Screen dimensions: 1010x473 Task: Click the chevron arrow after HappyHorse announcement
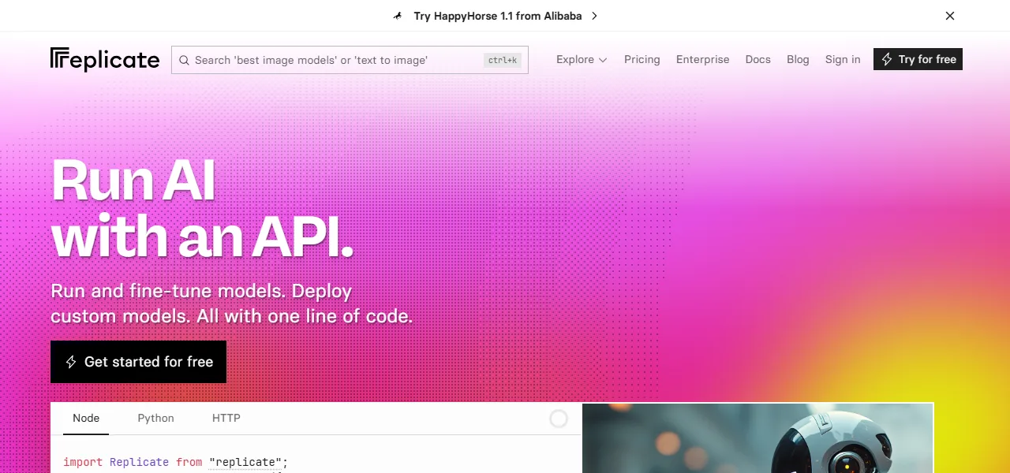tap(594, 16)
